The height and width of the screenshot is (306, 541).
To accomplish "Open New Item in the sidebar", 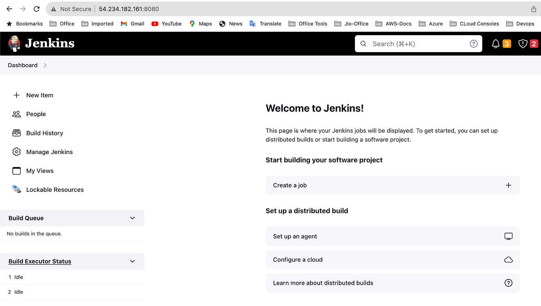I will (x=40, y=95).
